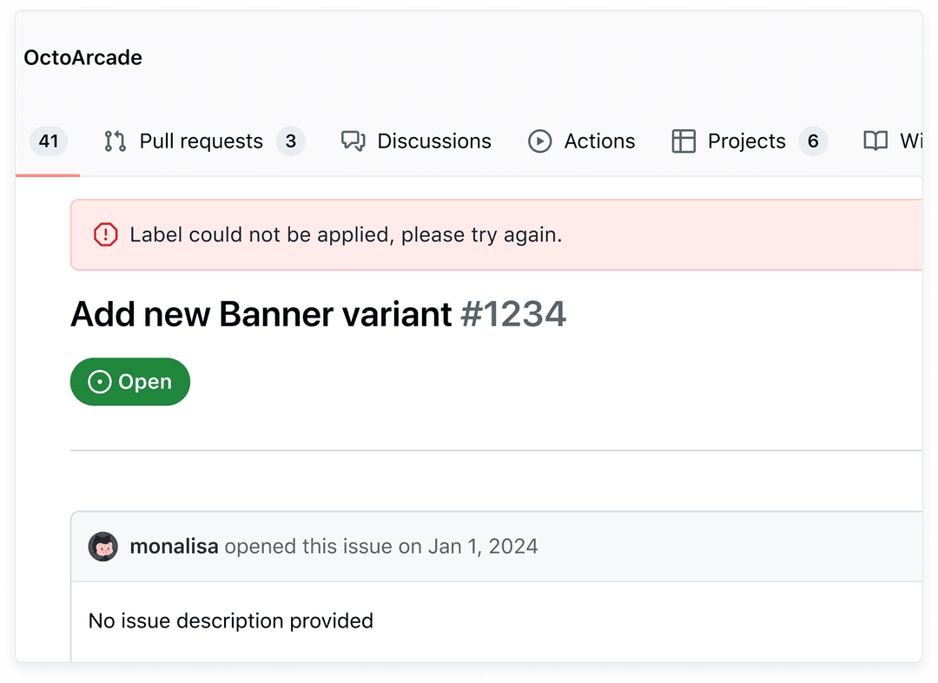This screenshot has height=683, width=938.
Task: Click the Discussions speech bubble icon
Action: coord(352,141)
